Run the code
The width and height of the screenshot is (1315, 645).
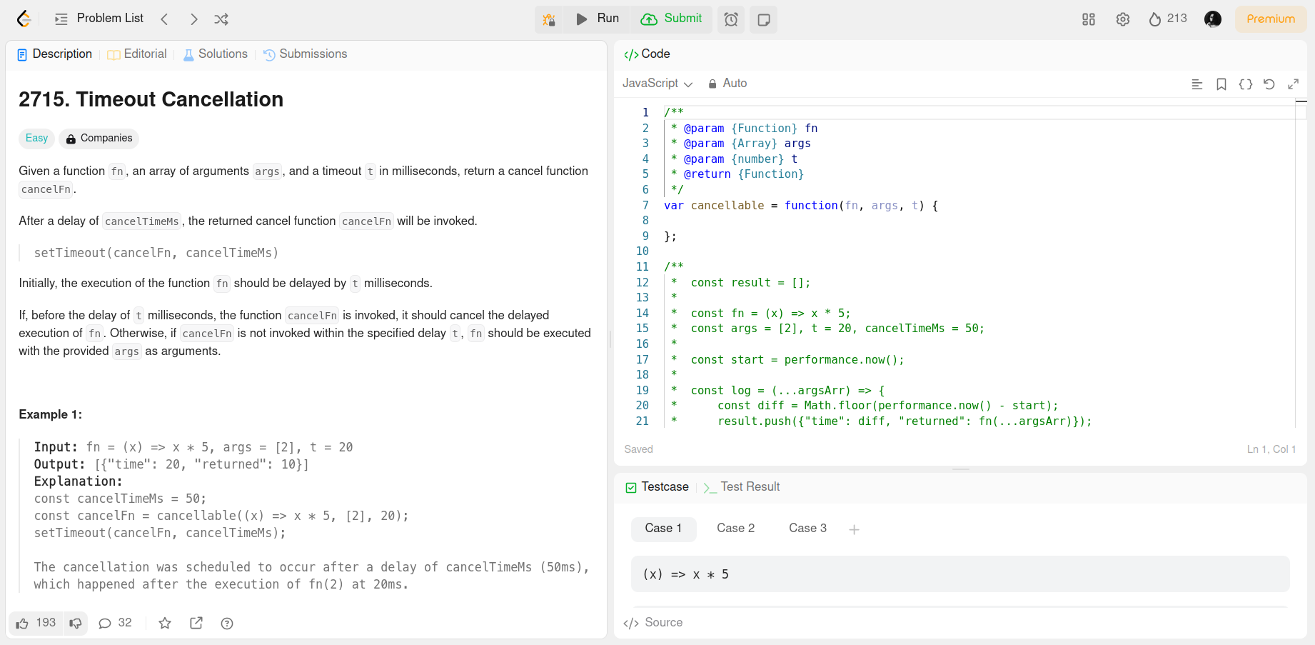click(598, 19)
